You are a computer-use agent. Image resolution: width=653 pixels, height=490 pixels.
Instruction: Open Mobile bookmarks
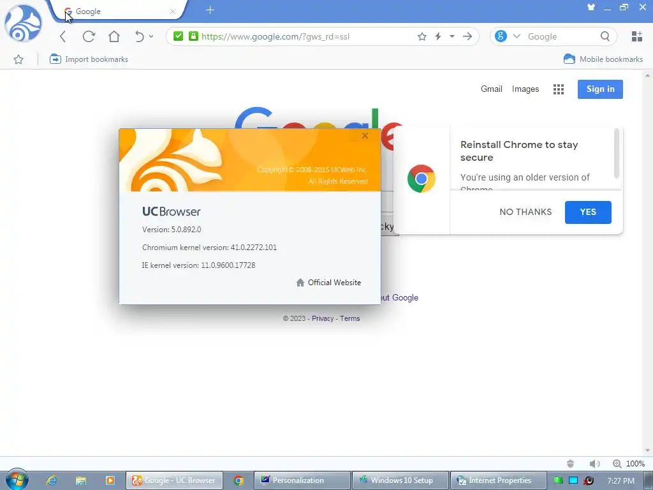603,59
